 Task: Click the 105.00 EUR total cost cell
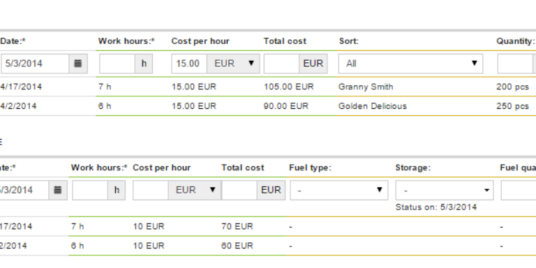pyautogui.click(x=288, y=87)
